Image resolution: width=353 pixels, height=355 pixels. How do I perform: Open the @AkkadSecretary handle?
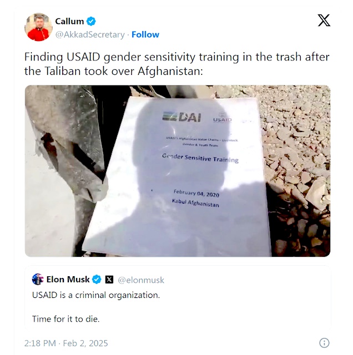90,34
